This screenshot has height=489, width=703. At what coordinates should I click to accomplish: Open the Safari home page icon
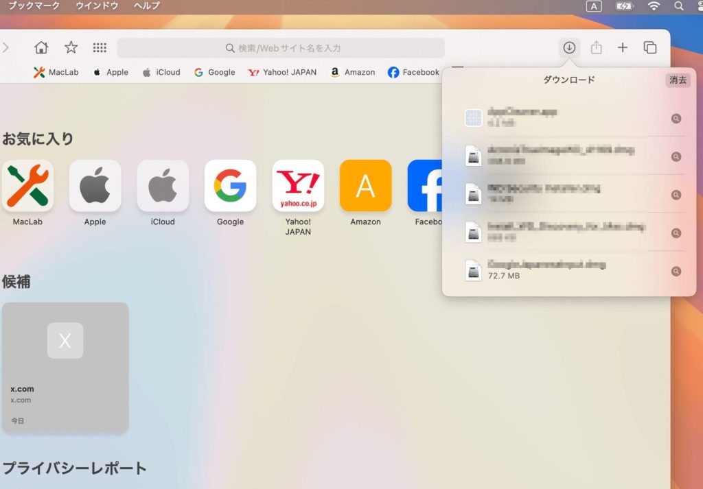41,47
